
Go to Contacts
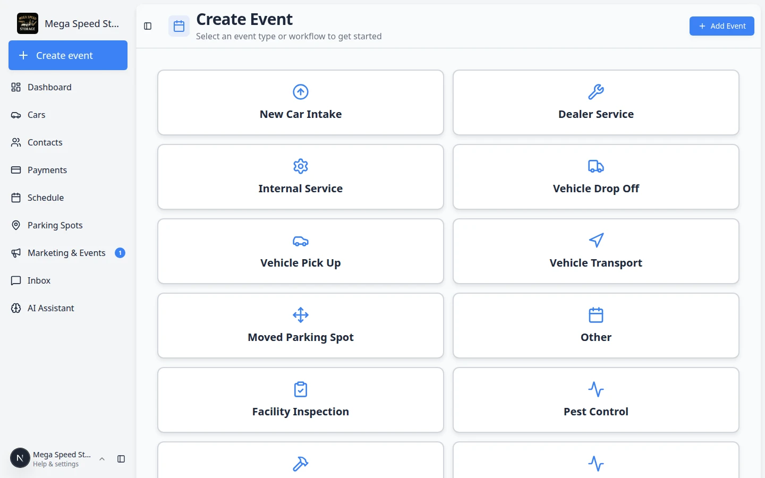pyautogui.click(x=68, y=142)
